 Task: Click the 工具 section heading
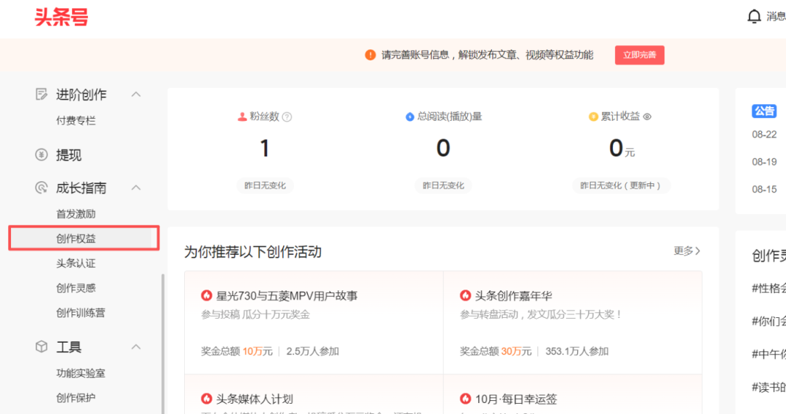[x=68, y=347]
